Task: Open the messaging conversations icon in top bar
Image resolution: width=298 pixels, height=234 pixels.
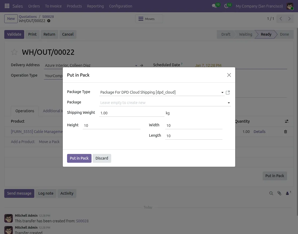Action: click(x=214, y=6)
